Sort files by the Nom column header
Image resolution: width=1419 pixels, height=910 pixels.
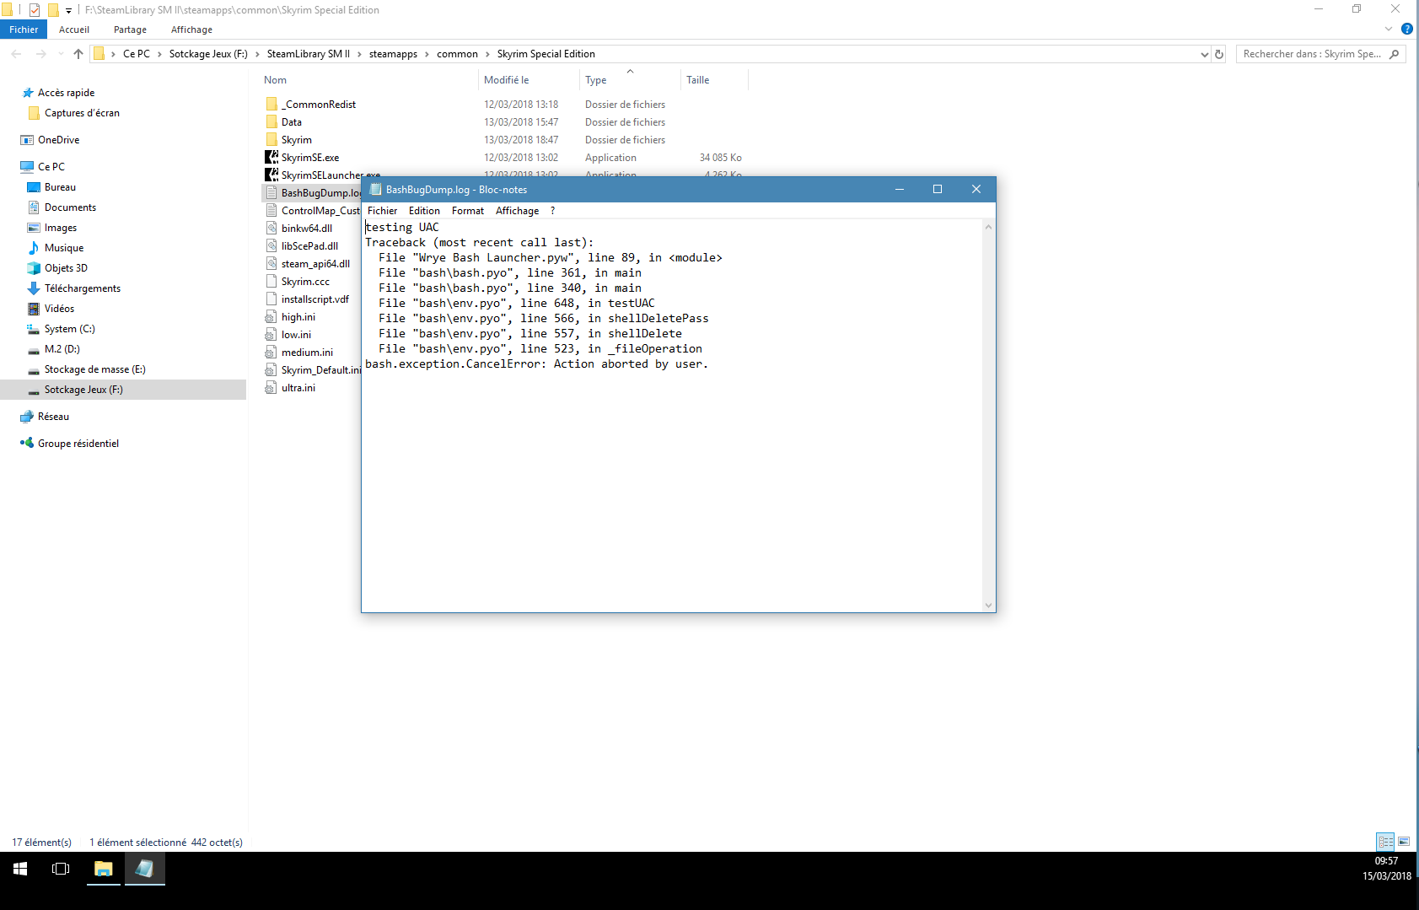(x=276, y=80)
